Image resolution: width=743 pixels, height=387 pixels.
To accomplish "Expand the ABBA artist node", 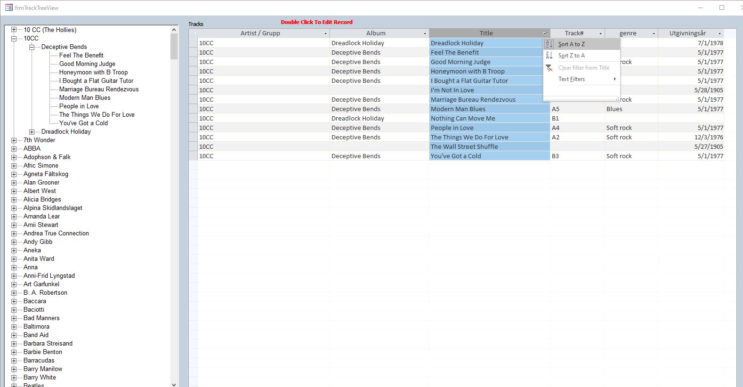I will [14, 149].
